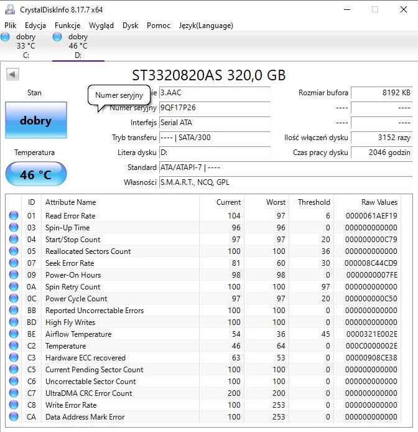
Task: Select raw value 000000000C79
Action: point(371,240)
